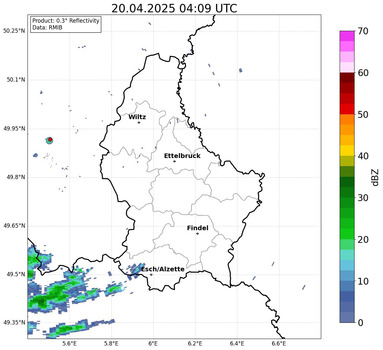Click the 6.2°E longitude label
Viewport: 383px width, 350px height.
point(195,344)
